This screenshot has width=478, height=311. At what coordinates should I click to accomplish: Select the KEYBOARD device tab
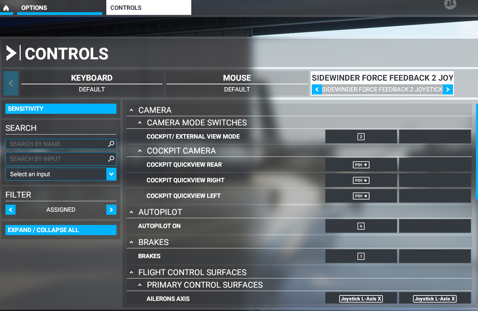[92, 83]
